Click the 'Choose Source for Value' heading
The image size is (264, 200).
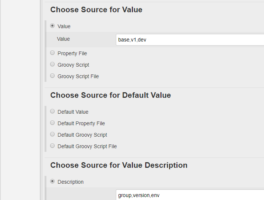tap(96, 10)
